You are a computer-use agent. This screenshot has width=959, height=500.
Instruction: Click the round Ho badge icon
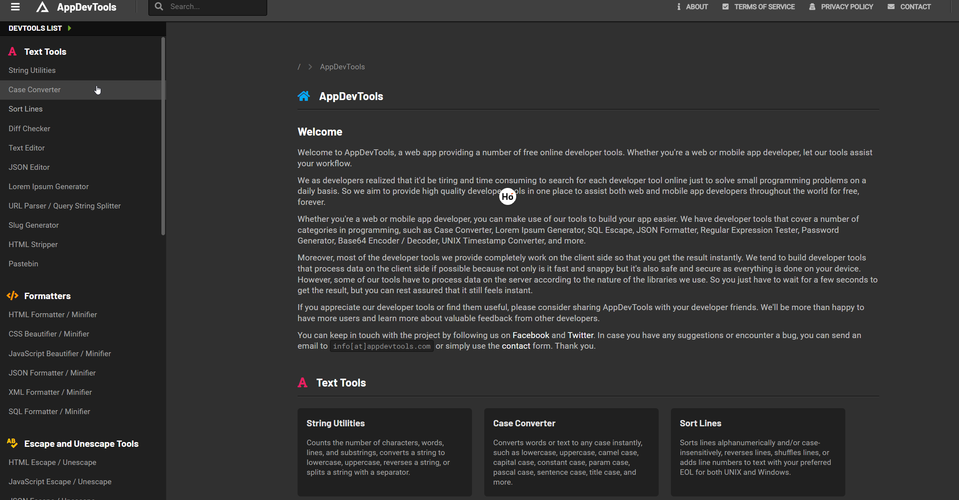click(x=508, y=196)
